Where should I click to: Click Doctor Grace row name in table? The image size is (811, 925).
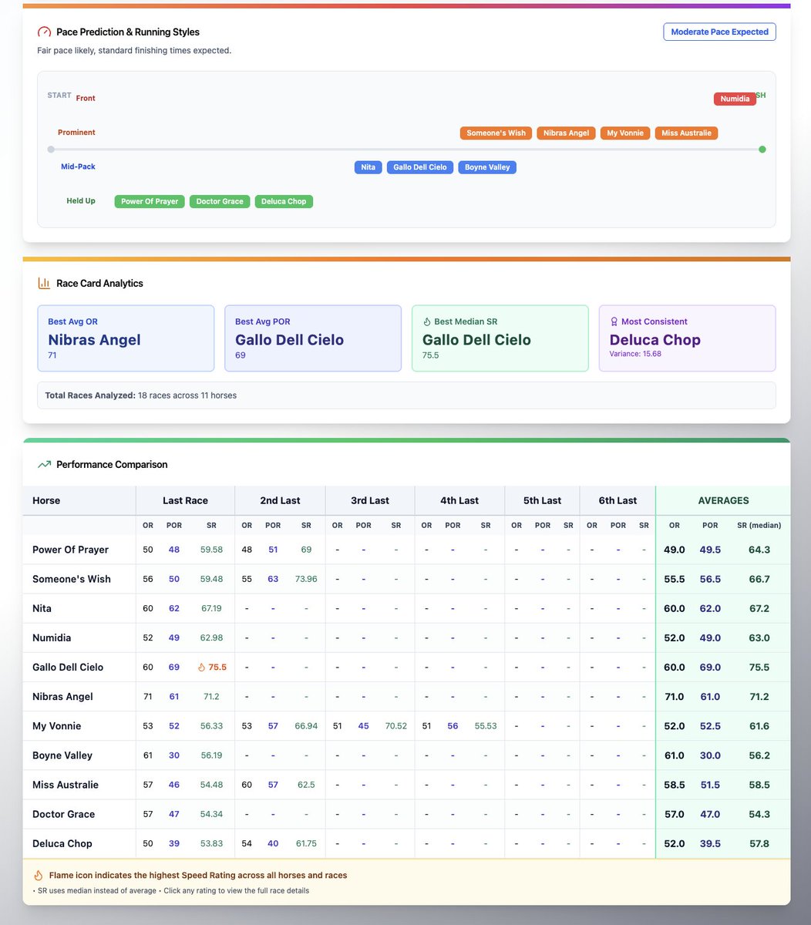click(x=63, y=814)
